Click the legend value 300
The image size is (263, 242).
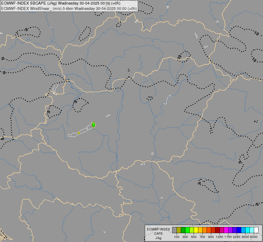click(185, 237)
